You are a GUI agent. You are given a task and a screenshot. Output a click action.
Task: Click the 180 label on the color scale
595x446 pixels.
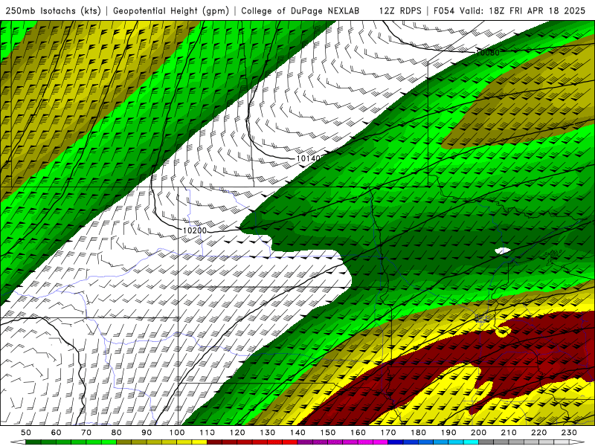pos(418,433)
